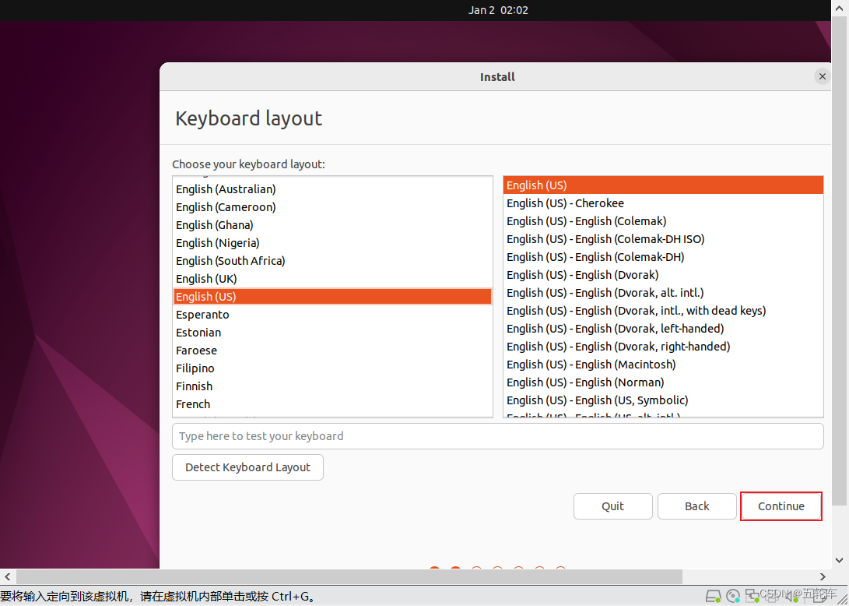Viewport: 849px width, 606px height.
Task: Close the Install window
Action: click(x=822, y=76)
